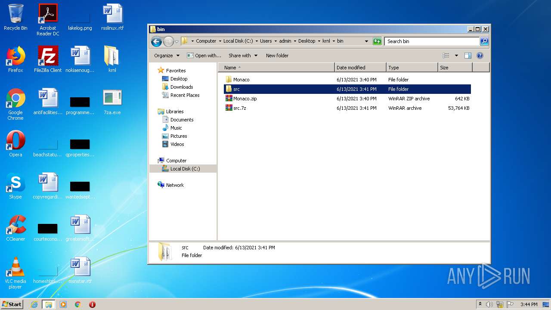Click the Back navigation arrow button

pyautogui.click(x=156, y=41)
